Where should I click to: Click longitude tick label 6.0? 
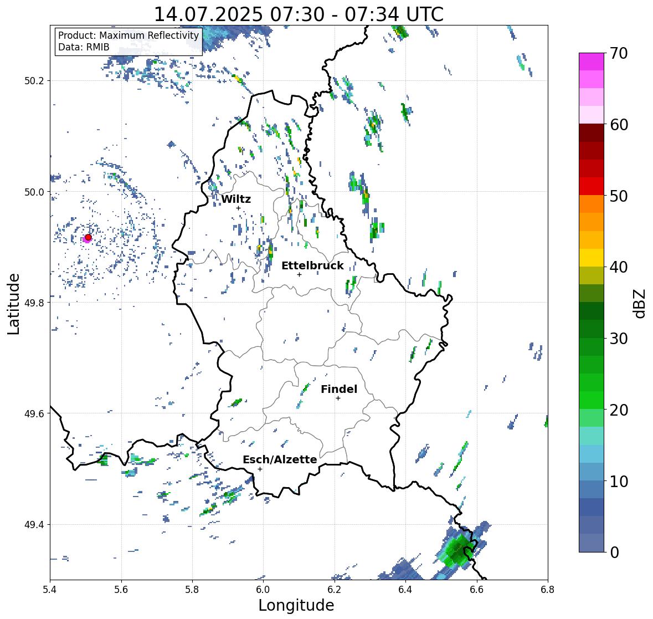tap(263, 590)
